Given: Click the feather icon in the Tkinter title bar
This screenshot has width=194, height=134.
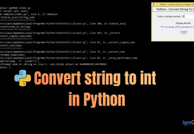Looking at the screenshot, I should (154, 4).
